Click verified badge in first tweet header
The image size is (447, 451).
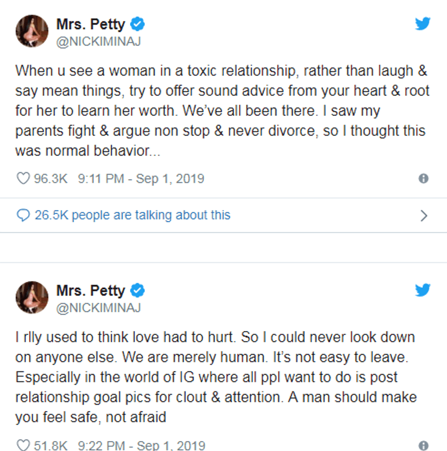click(138, 24)
